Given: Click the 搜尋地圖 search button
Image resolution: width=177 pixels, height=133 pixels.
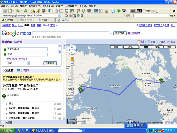Looking at the screenshot, I should (120, 33).
